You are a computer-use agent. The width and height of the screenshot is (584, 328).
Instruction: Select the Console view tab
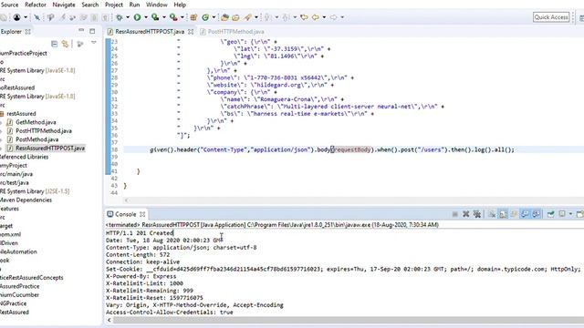coord(126,214)
